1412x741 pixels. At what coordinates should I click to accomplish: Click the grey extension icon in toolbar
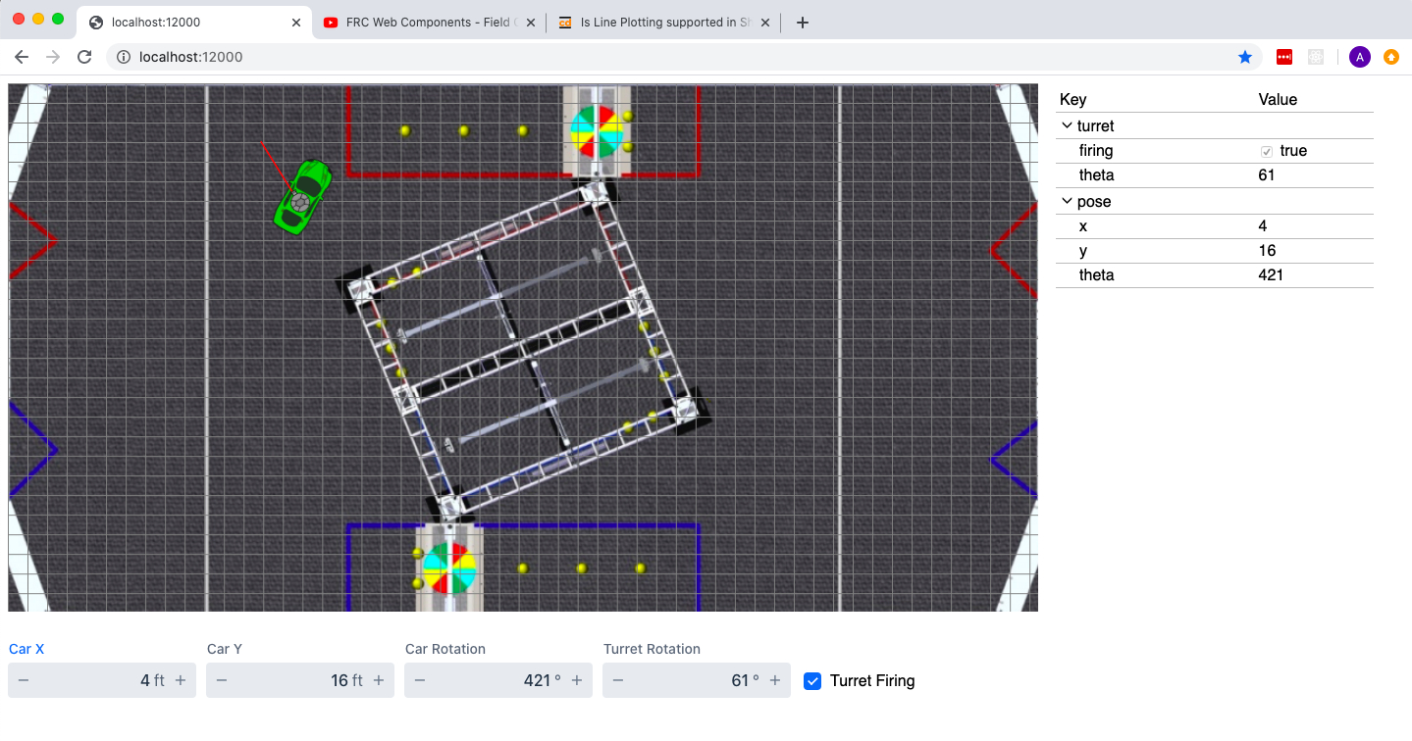tap(1316, 57)
